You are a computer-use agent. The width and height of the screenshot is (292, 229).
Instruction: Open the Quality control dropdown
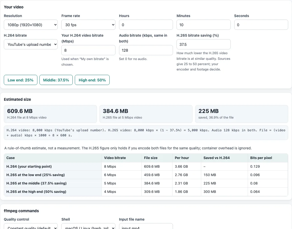[x=31, y=226]
